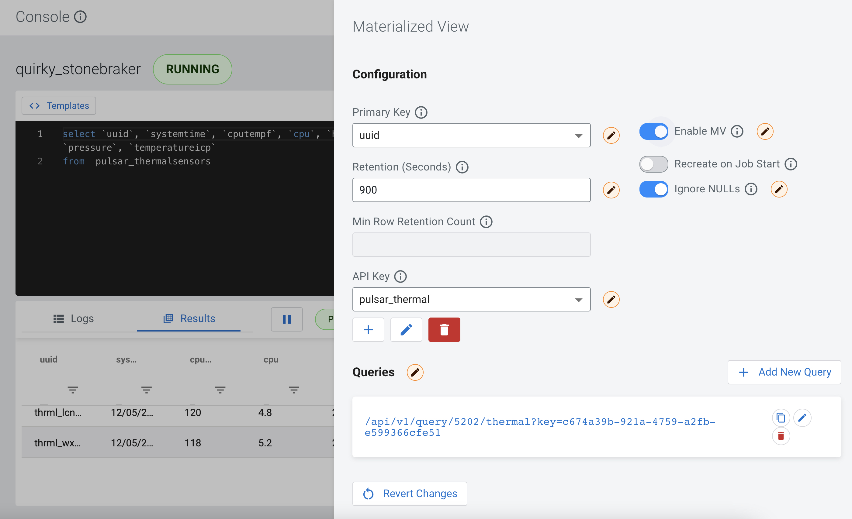
Task: Click the Queries edit pencil icon
Action: [x=414, y=372]
